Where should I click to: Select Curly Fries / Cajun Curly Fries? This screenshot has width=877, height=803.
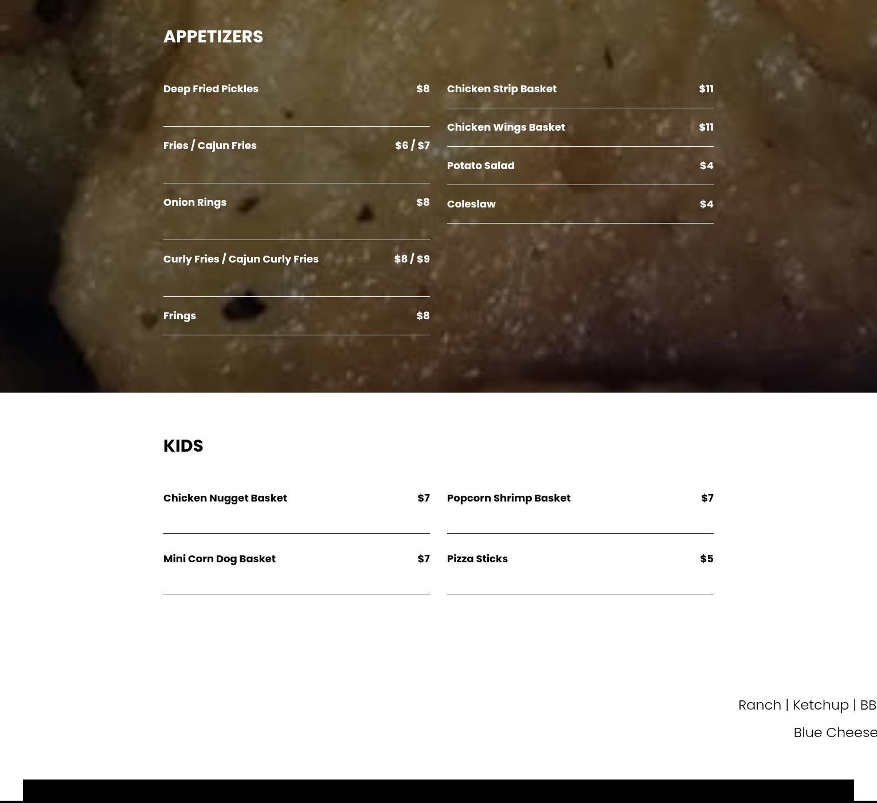coord(241,259)
